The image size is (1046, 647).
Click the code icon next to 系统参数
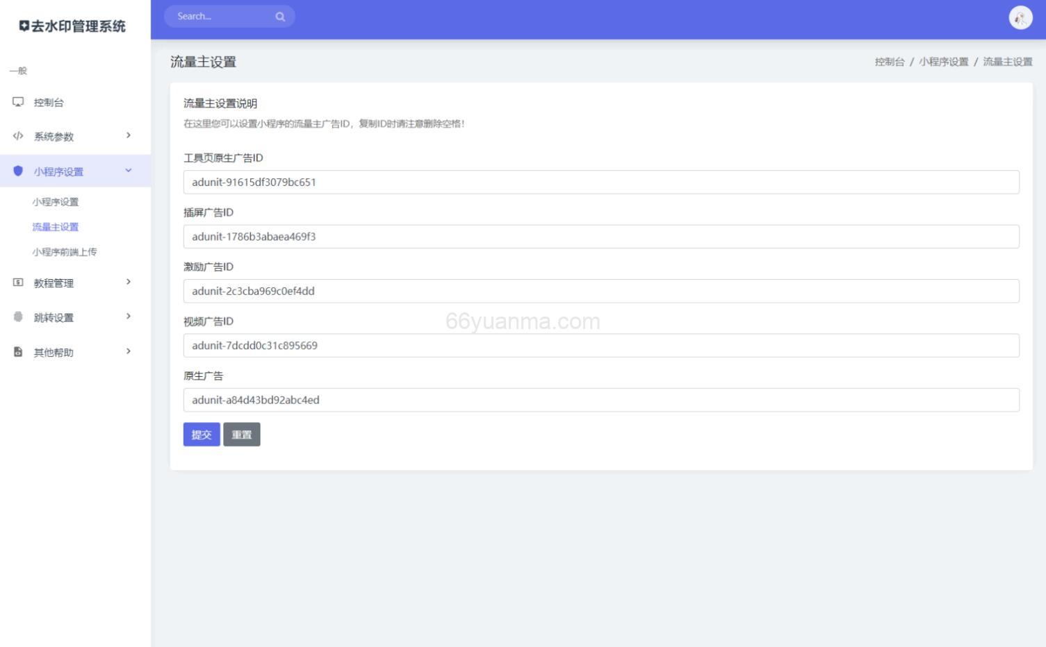click(18, 136)
